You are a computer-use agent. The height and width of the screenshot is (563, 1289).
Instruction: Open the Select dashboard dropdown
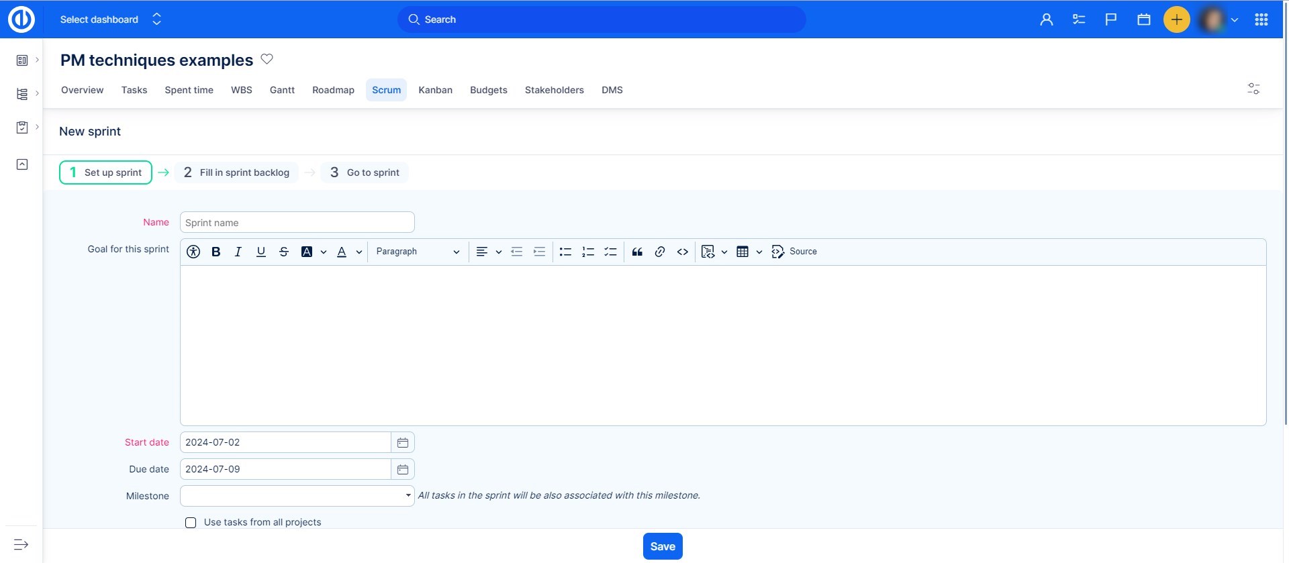click(111, 19)
